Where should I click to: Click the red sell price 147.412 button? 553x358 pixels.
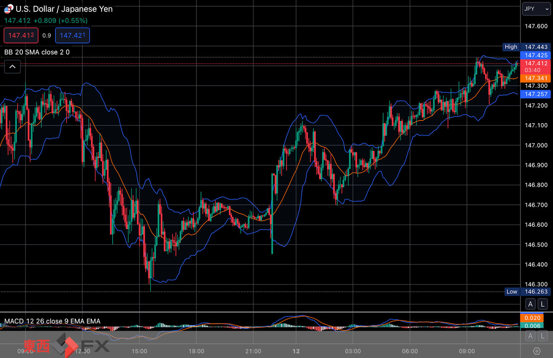pos(21,36)
